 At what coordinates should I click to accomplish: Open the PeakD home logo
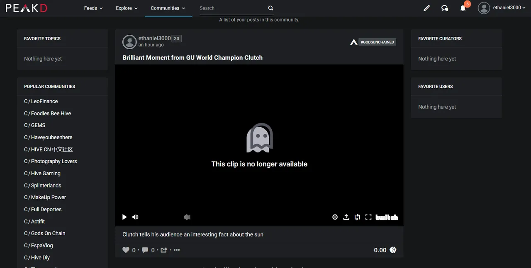[27, 8]
